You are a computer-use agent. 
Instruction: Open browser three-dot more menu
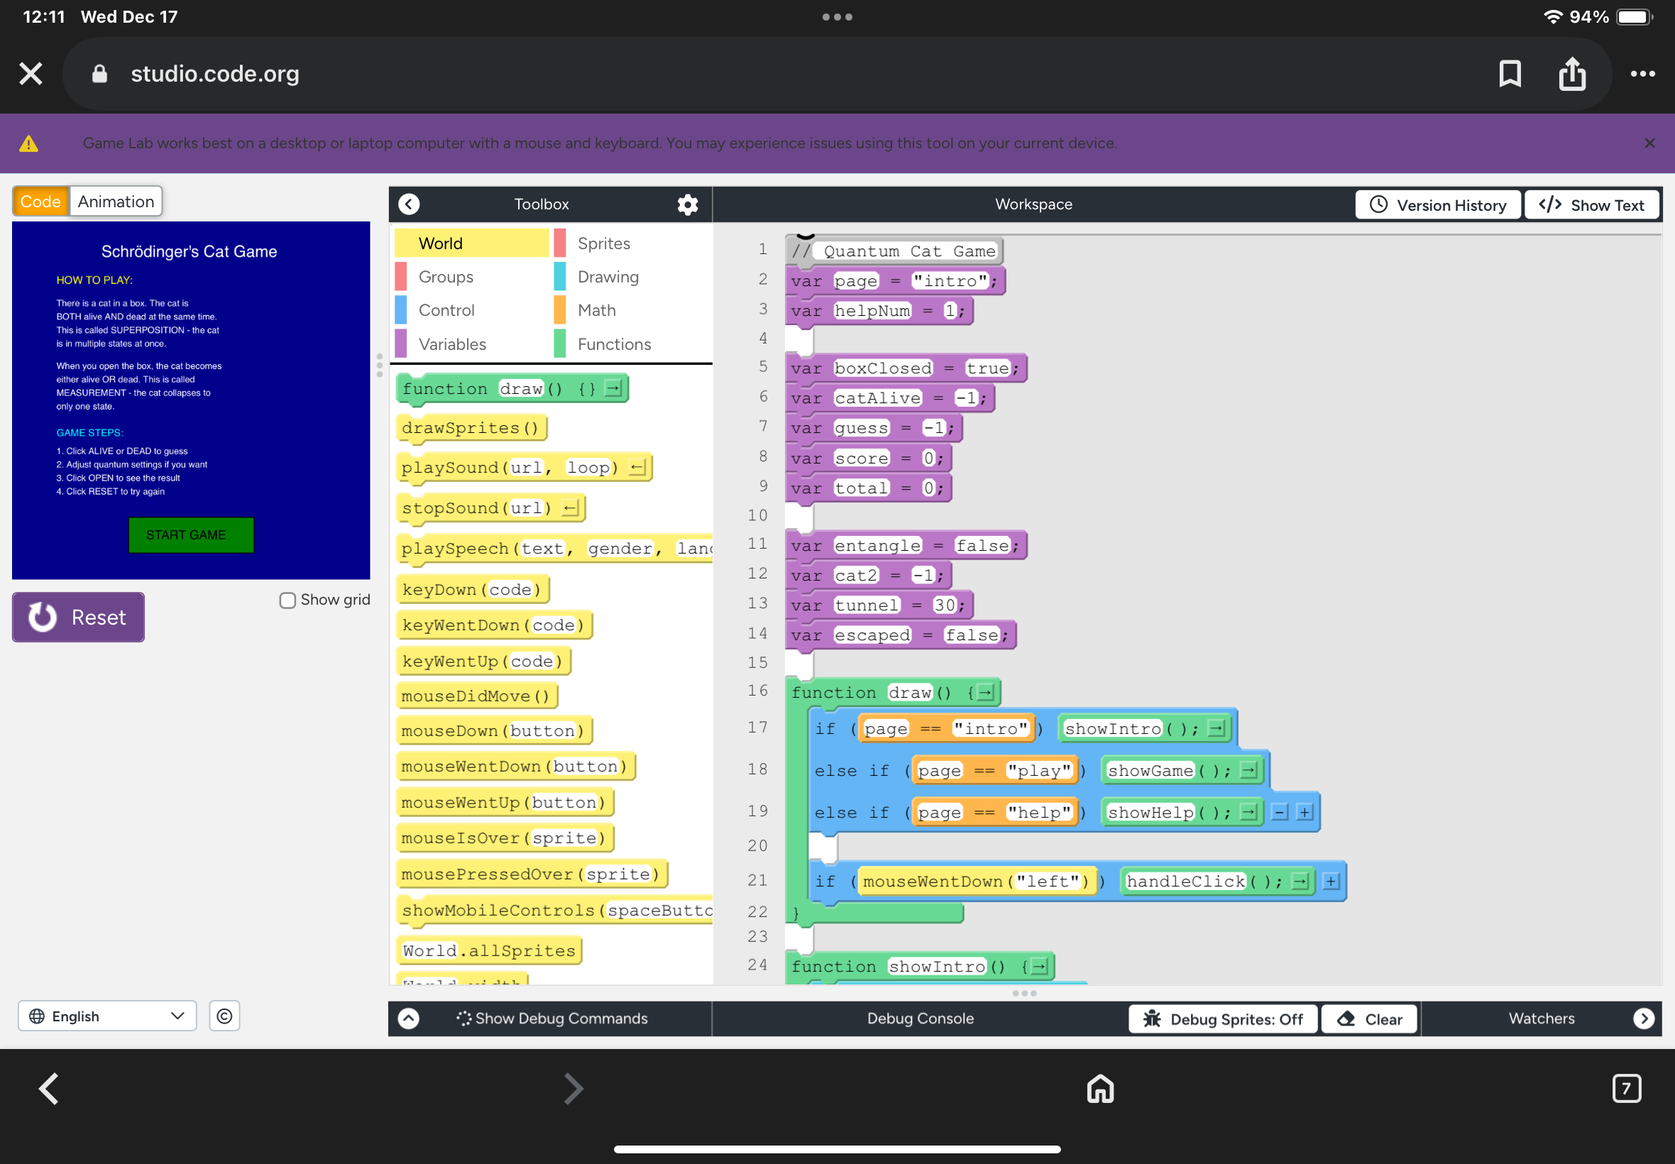tap(1642, 74)
